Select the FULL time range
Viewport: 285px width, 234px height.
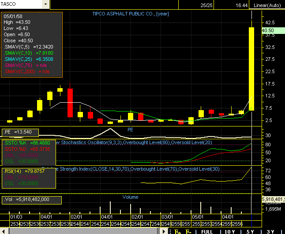(x=207, y=232)
